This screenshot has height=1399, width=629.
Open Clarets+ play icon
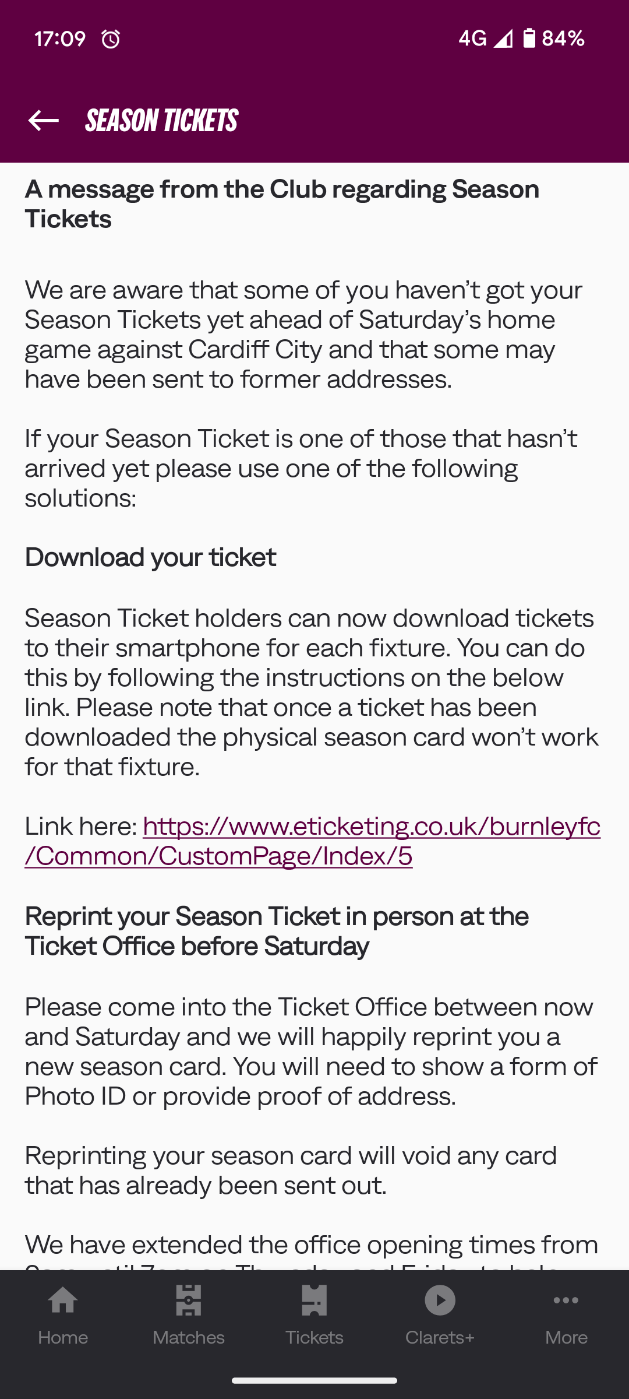pyautogui.click(x=440, y=1300)
